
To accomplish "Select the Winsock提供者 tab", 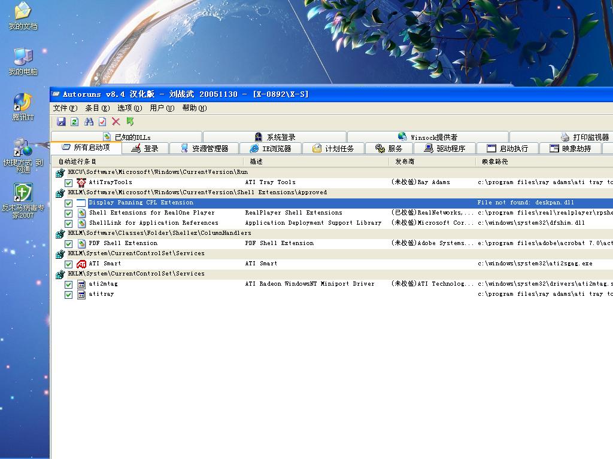I will (x=427, y=137).
